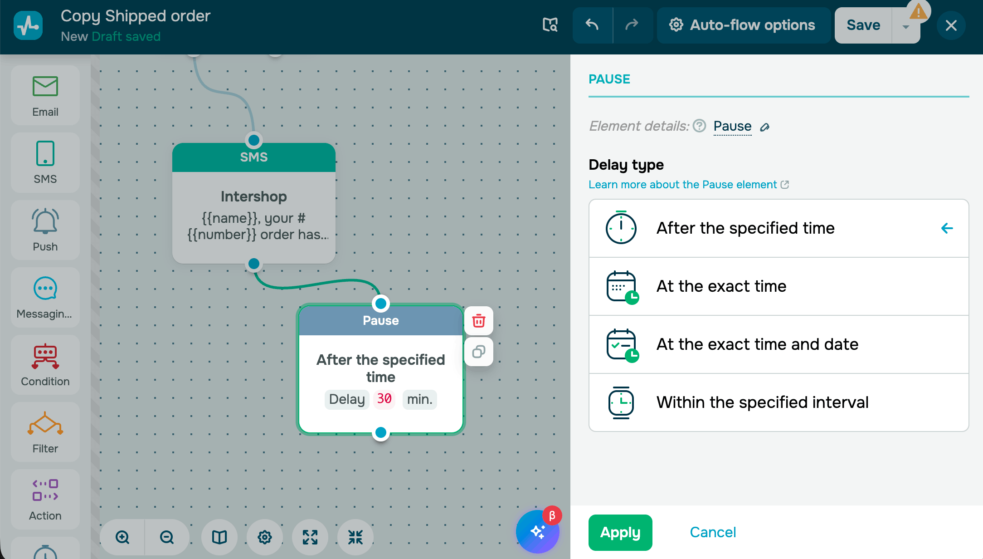Collapse 'After the specified time' back arrow
Screen dimensions: 983x559
click(x=947, y=228)
